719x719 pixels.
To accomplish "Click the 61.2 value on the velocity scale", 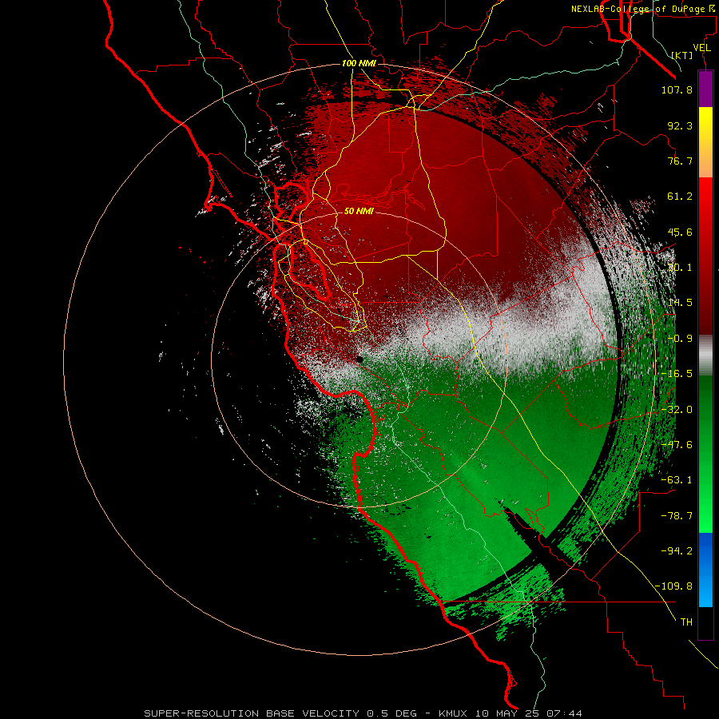I will pos(680,197).
